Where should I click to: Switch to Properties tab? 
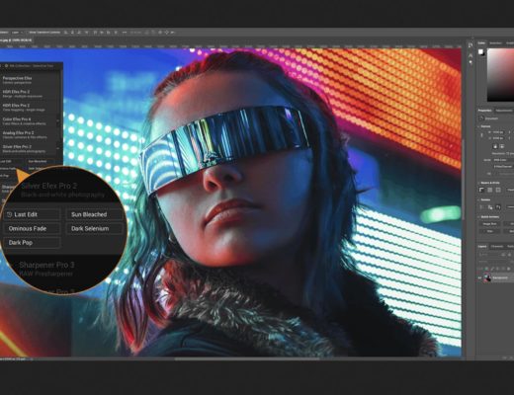pos(484,111)
